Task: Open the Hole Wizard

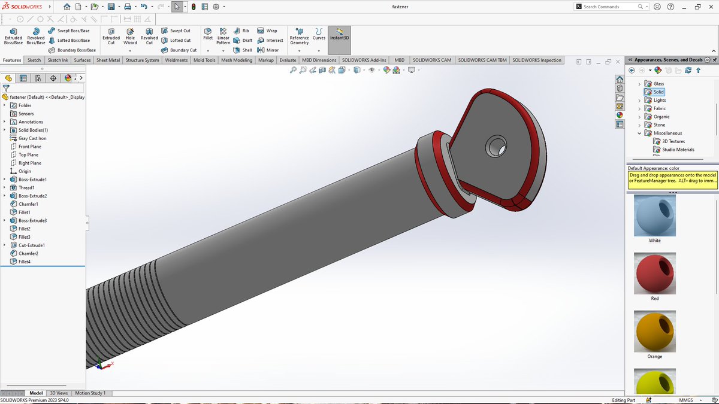Action: coord(130,36)
